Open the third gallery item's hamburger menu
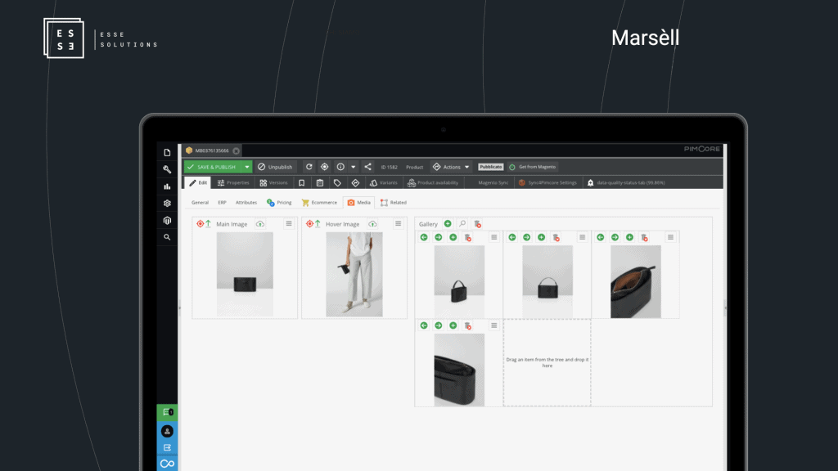 (x=671, y=237)
